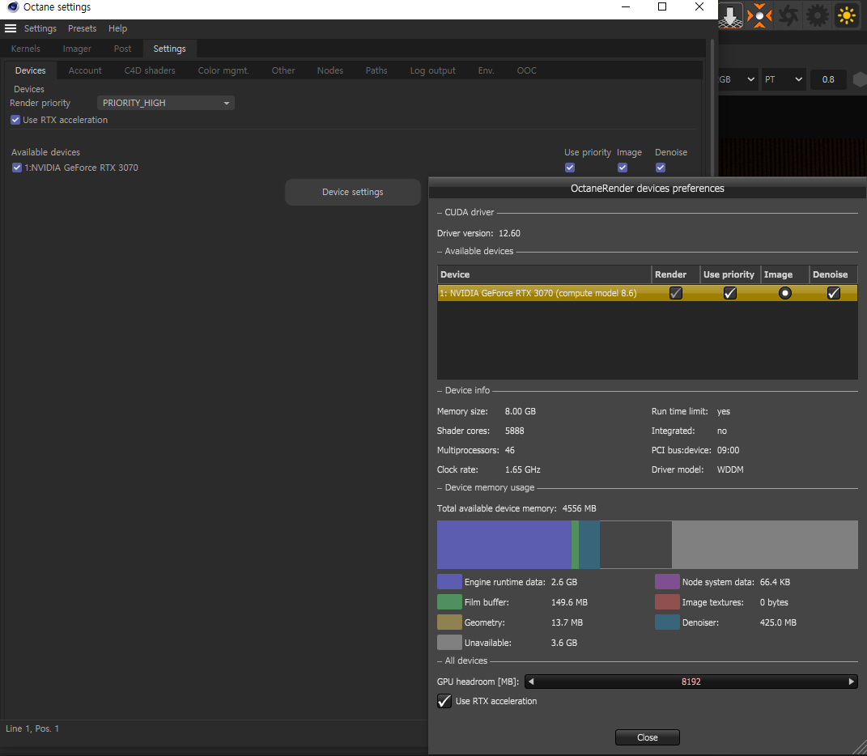This screenshot has height=756, width=867.
Task: Open the Color mgmt. sub-tab
Action: pos(223,70)
